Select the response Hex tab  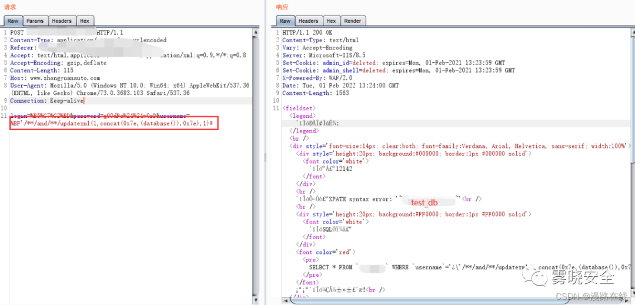pos(331,21)
